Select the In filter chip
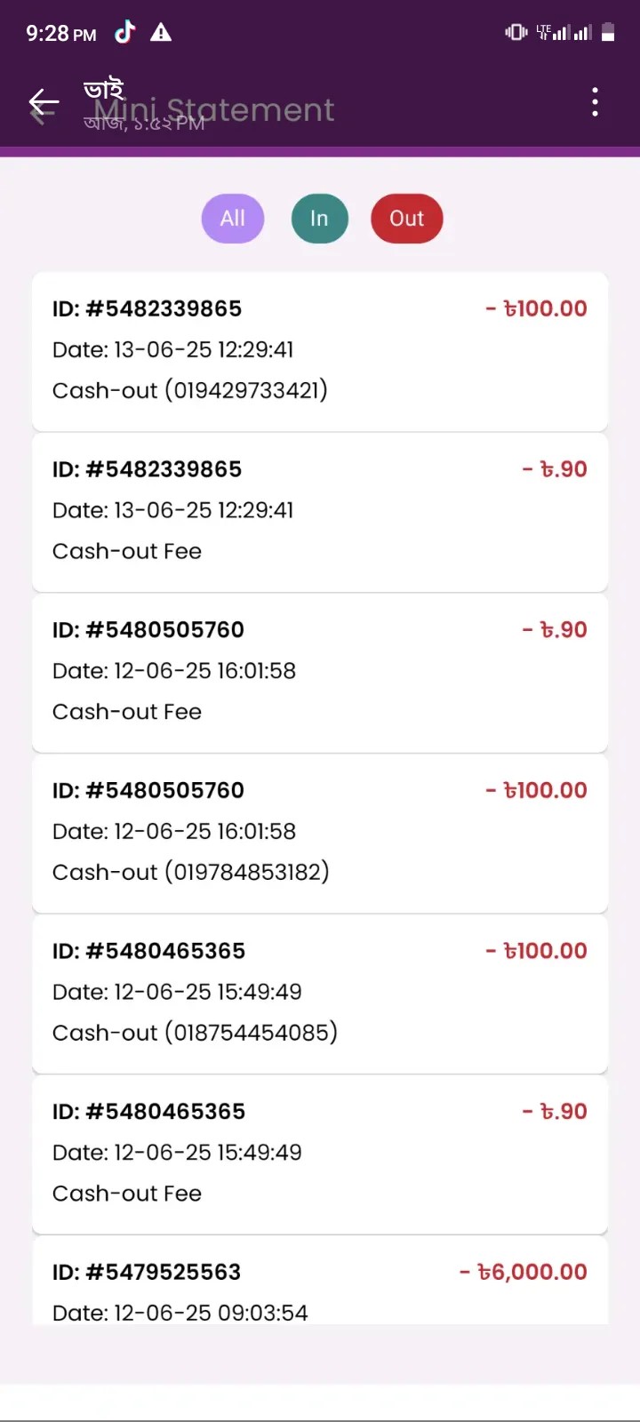640x1422 pixels. coord(319,219)
